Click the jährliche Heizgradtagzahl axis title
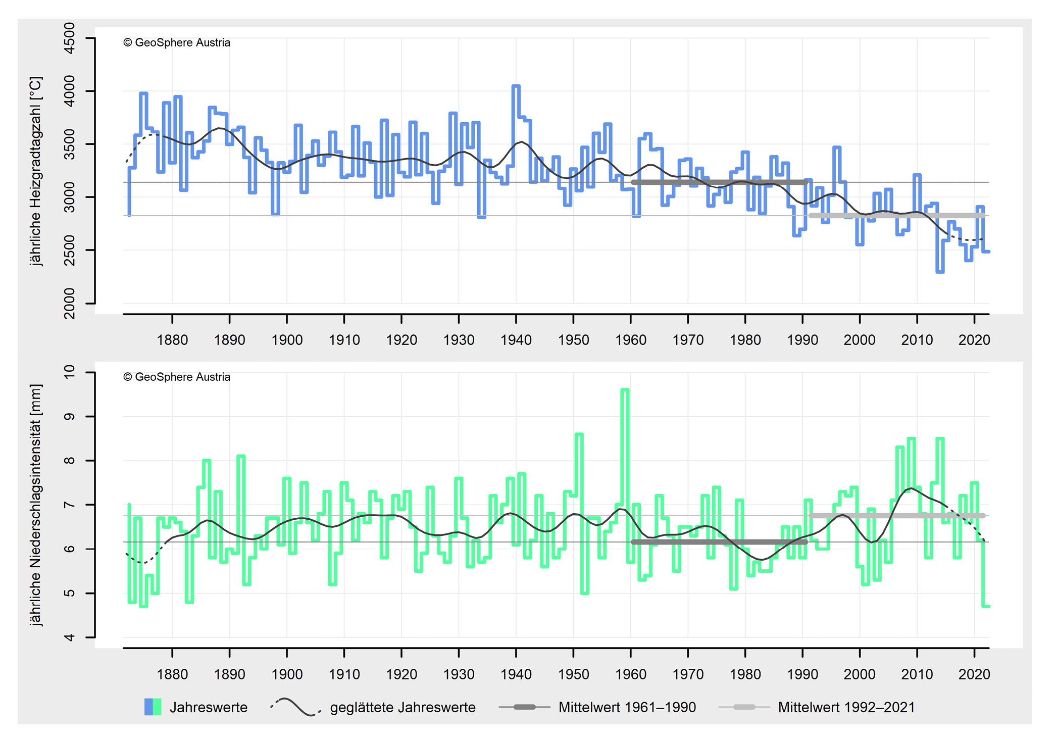The width and height of the screenshot is (1056, 740). click(36, 171)
